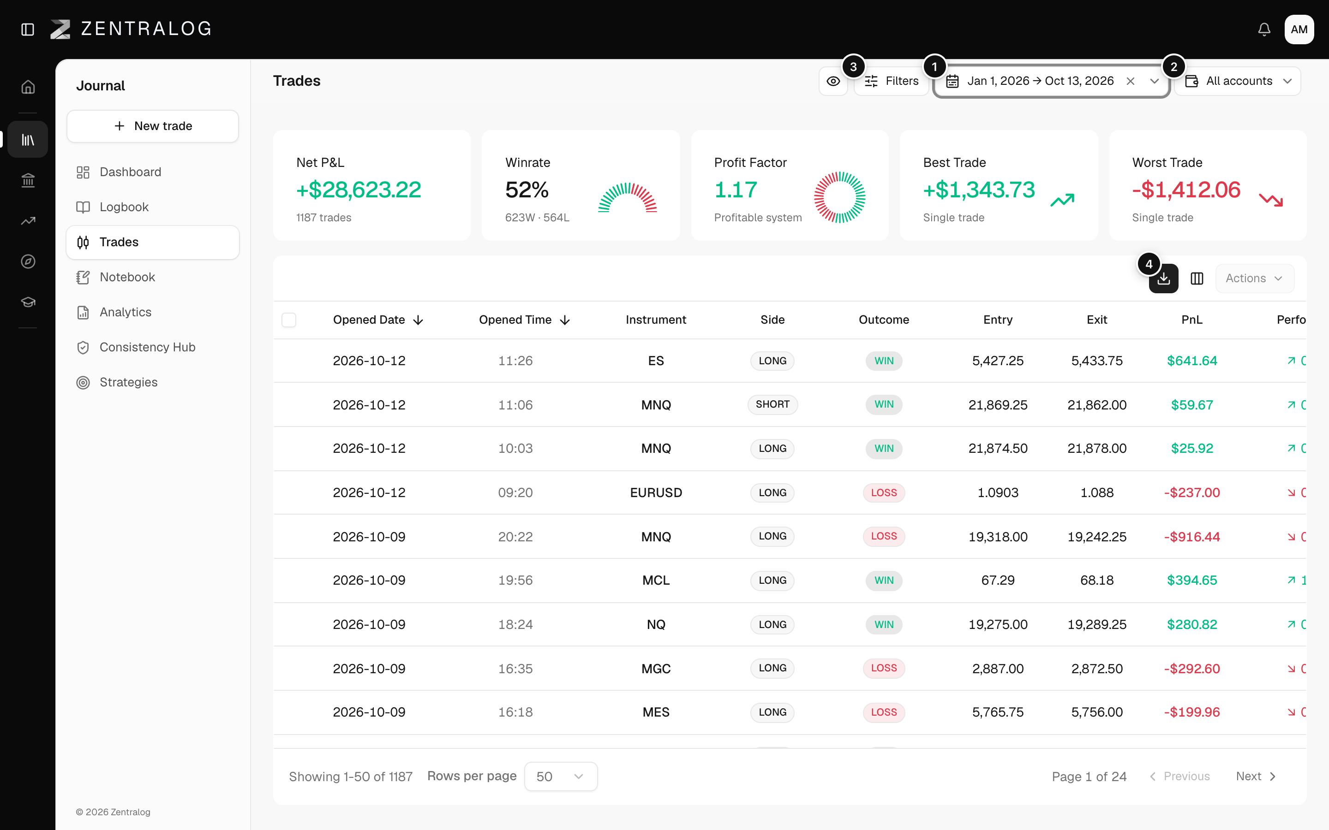Click the $641.64 PnL value
The width and height of the screenshot is (1329, 830).
click(1191, 361)
